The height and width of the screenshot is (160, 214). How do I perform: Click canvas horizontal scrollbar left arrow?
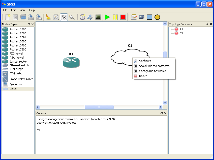click(38, 107)
